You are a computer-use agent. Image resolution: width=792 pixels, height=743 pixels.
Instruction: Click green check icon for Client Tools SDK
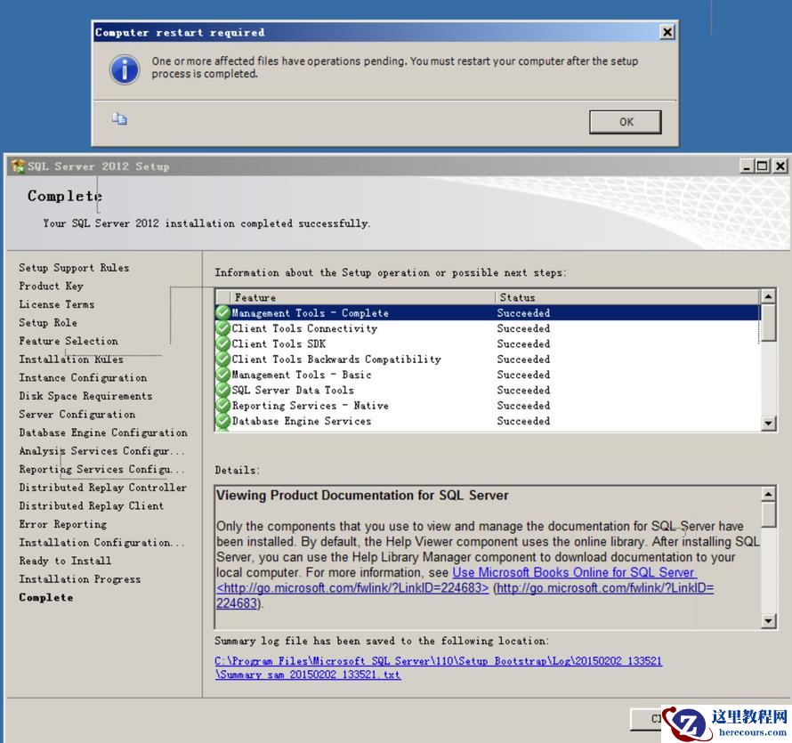[222, 343]
